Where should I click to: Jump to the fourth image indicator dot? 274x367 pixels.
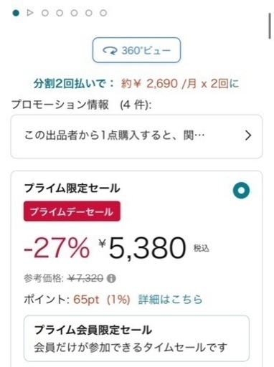click(x=60, y=13)
